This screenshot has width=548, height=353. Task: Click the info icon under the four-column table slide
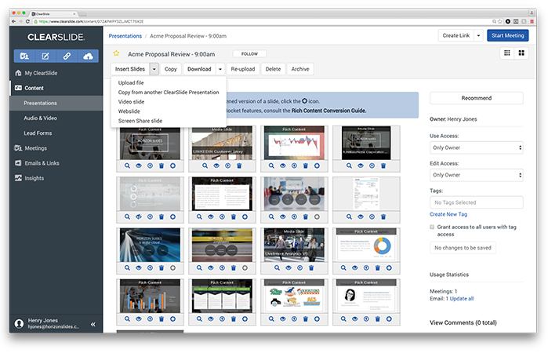[222, 319]
